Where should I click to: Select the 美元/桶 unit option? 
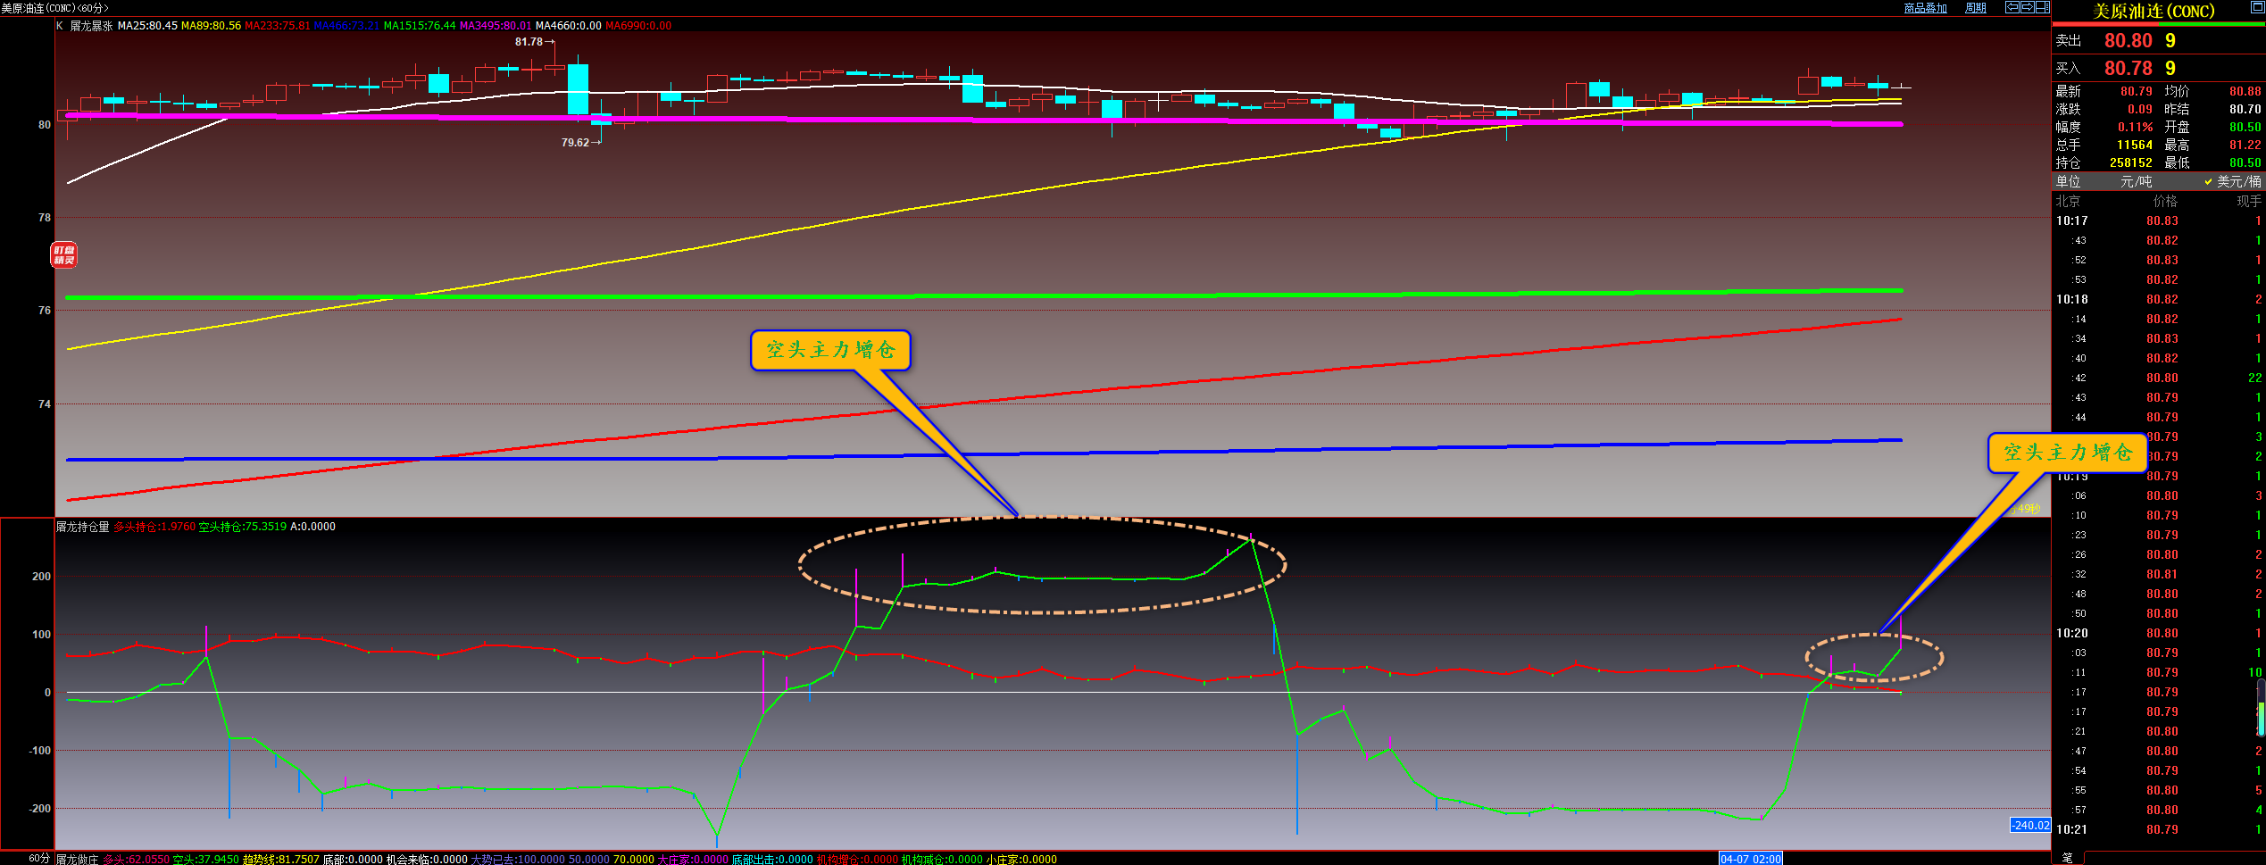coord(2232,181)
